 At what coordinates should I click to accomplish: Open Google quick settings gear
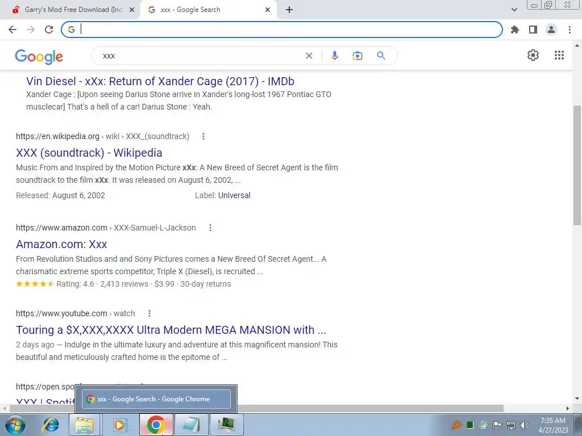(x=533, y=55)
